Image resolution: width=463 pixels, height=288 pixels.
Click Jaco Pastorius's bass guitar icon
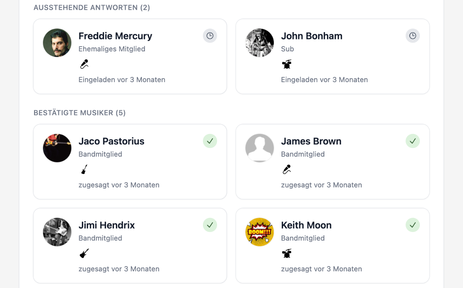[84, 169]
